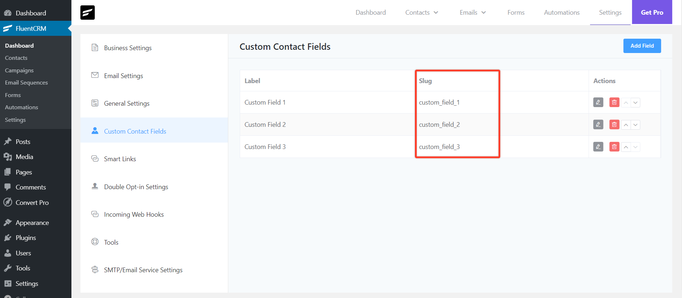Open Email Sequences in FluentCRM submenu
This screenshot has height=298, width=682.
click(26, 83)
